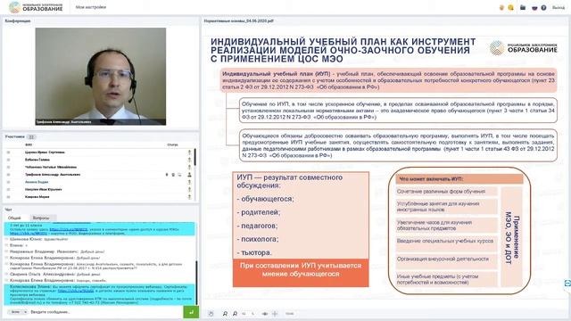
Task: Select participant Коврова Мария
Action: click(37, 197)
